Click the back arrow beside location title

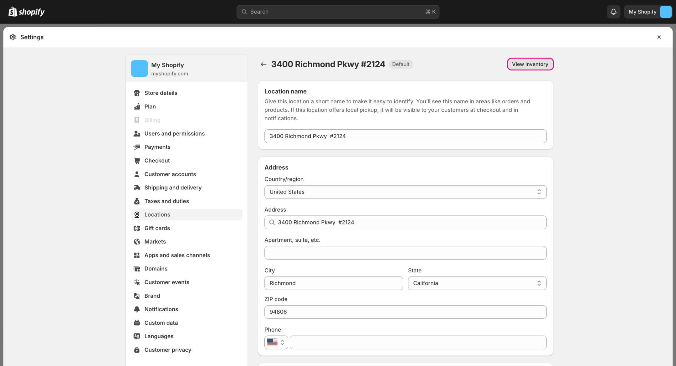click(264, 64)
